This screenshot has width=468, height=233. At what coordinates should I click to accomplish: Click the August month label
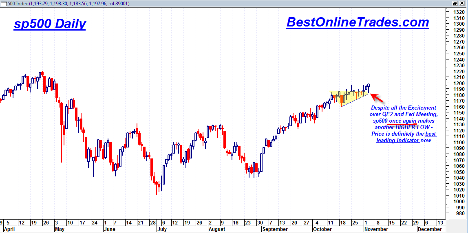(x=217, y=229)
